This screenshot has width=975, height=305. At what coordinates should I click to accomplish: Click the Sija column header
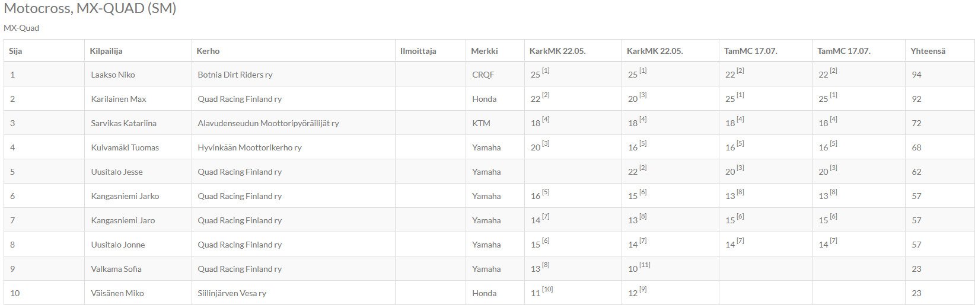pos(15,51)
